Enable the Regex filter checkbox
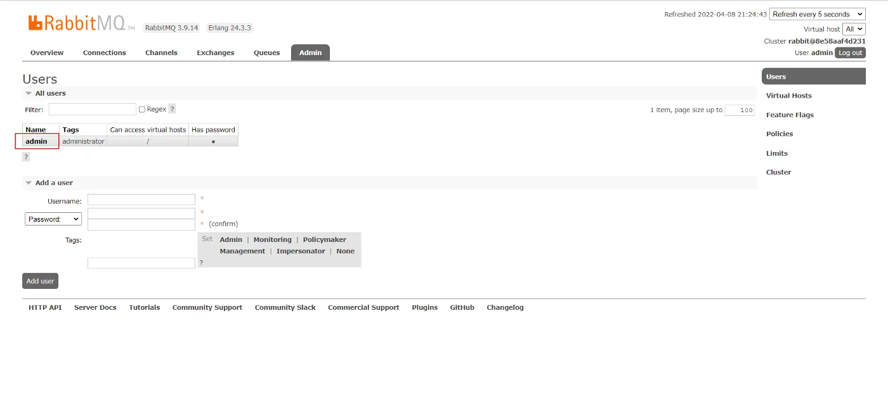Image resolution: width=888 pixels, height=408 pixels. [142, 110]
